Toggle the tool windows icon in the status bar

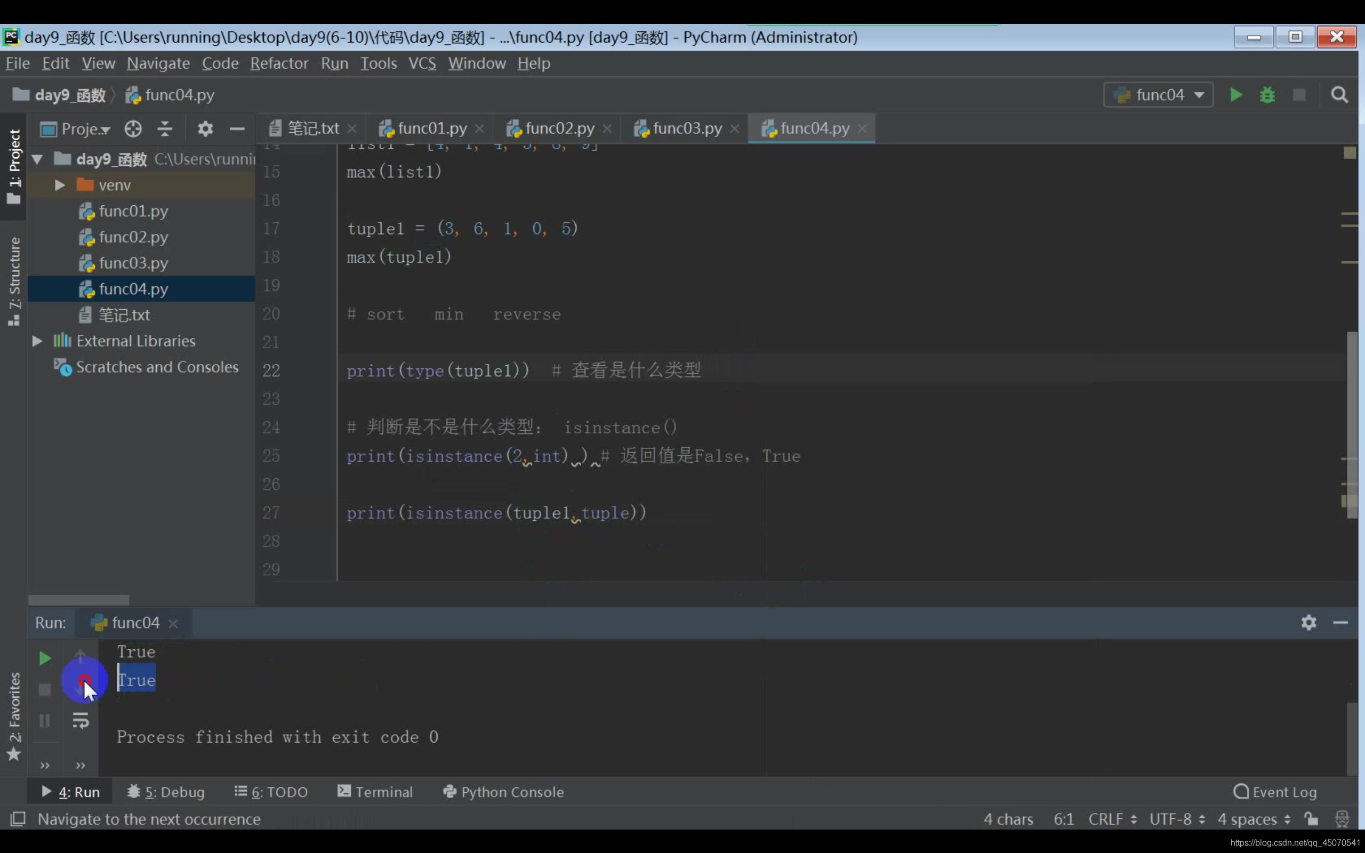18,818
